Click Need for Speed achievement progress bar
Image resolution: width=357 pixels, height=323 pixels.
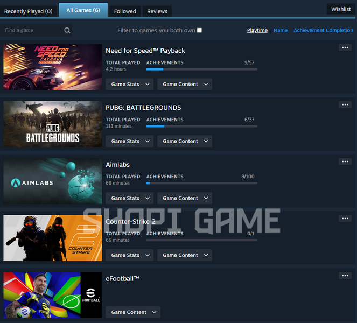(202, 69)
